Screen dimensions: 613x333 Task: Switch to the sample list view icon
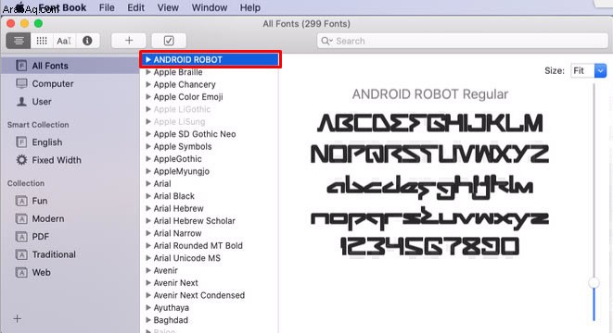[x=19, y=41]
